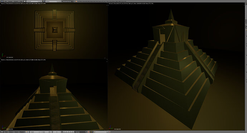Screen dimensions: 247x133
Task: Add a new scene with plus button
Action: point(58,1)
